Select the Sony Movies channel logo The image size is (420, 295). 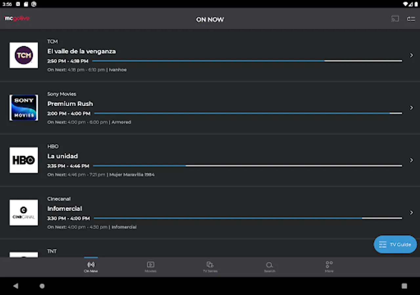(x=24, y=108)
